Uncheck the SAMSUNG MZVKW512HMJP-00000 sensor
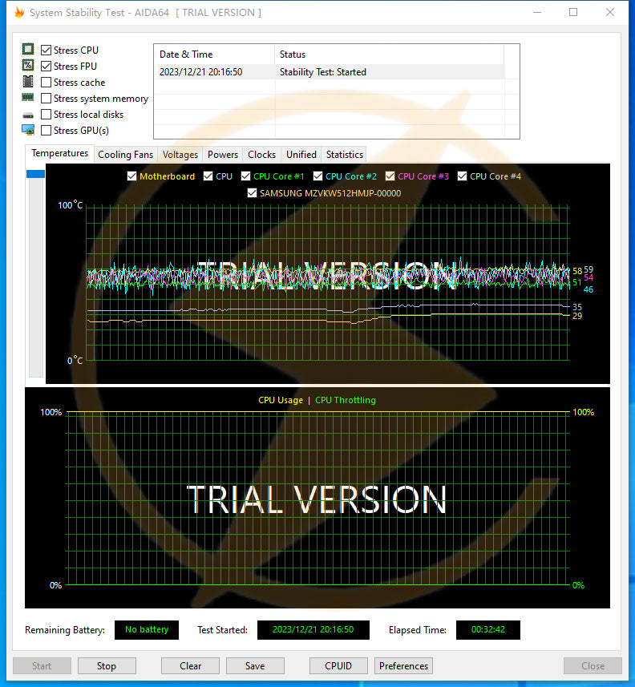The width and height of the screenshot is (635, 687). click(253, 193)
